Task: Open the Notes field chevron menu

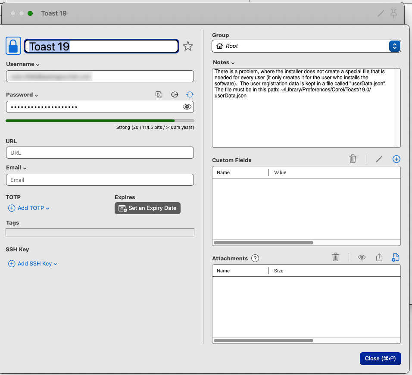Action: click(x=233, y=62)
